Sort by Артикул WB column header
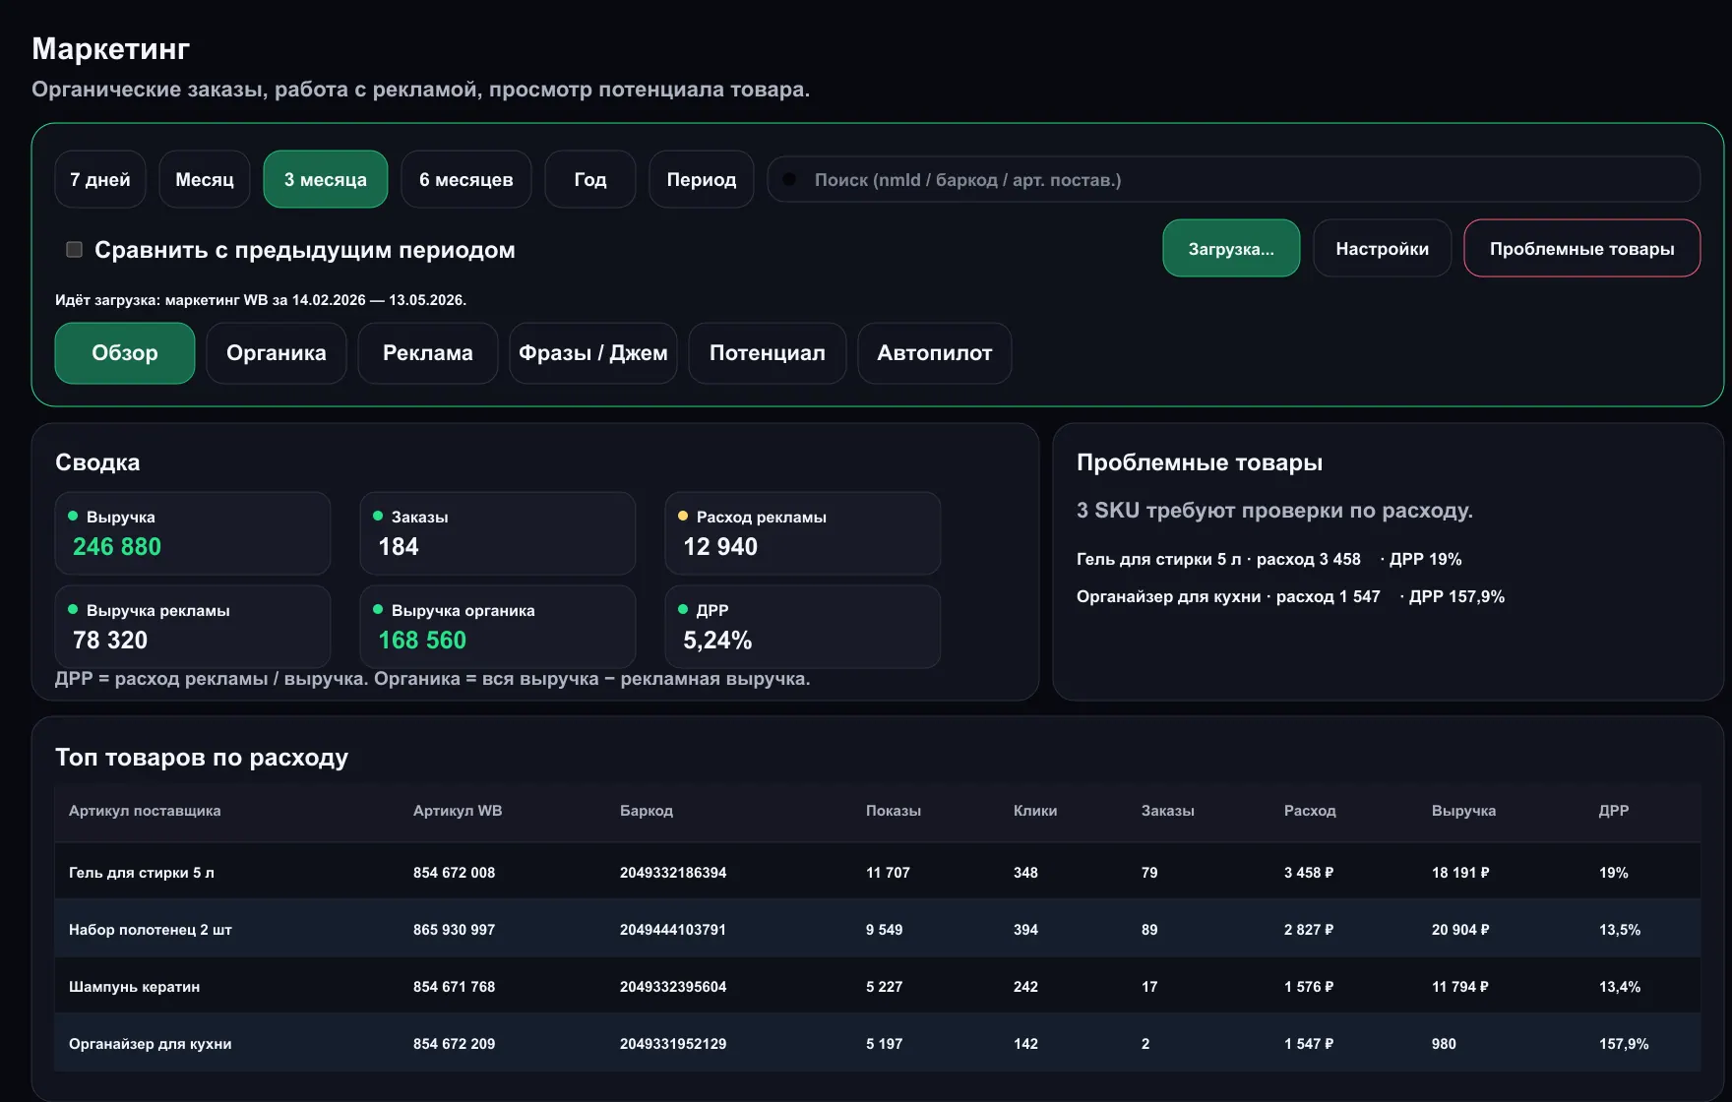 (x=458, y=811)
